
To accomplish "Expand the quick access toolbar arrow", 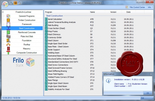I will (x=24, y=3).
